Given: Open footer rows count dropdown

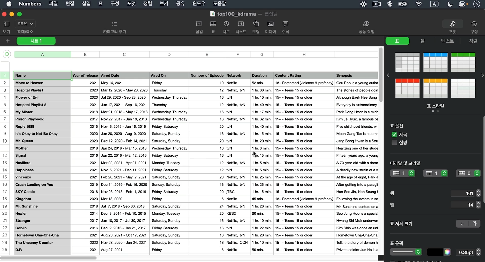Looking at the screenshot, I should pos(468,173).
